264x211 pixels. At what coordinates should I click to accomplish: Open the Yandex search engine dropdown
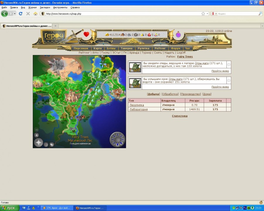point(216,14)
